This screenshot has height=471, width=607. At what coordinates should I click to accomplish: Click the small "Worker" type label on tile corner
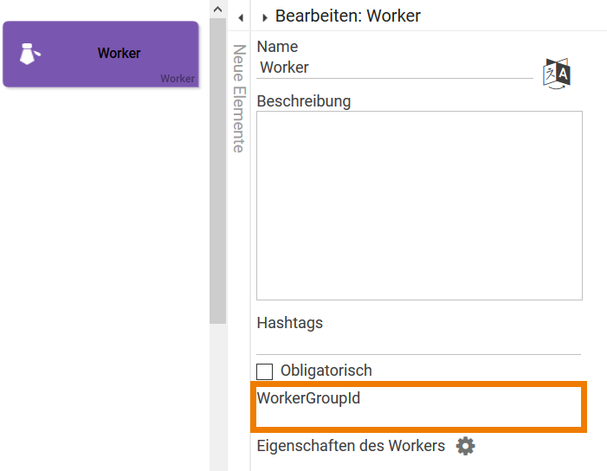[178, 79]
